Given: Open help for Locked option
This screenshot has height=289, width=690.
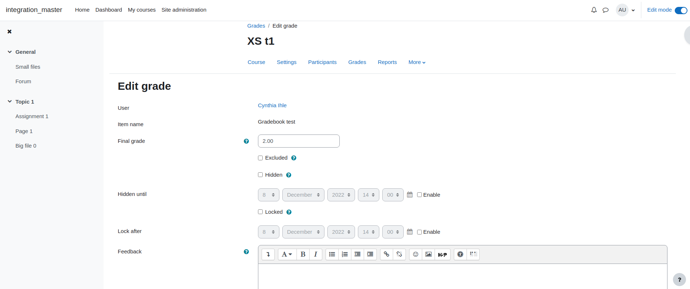Looking at the screenshot, I should click(289, 212).
